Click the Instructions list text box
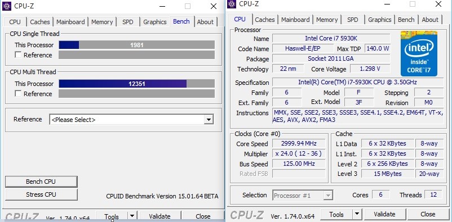The image size is (452, 222). coord(358,116)
